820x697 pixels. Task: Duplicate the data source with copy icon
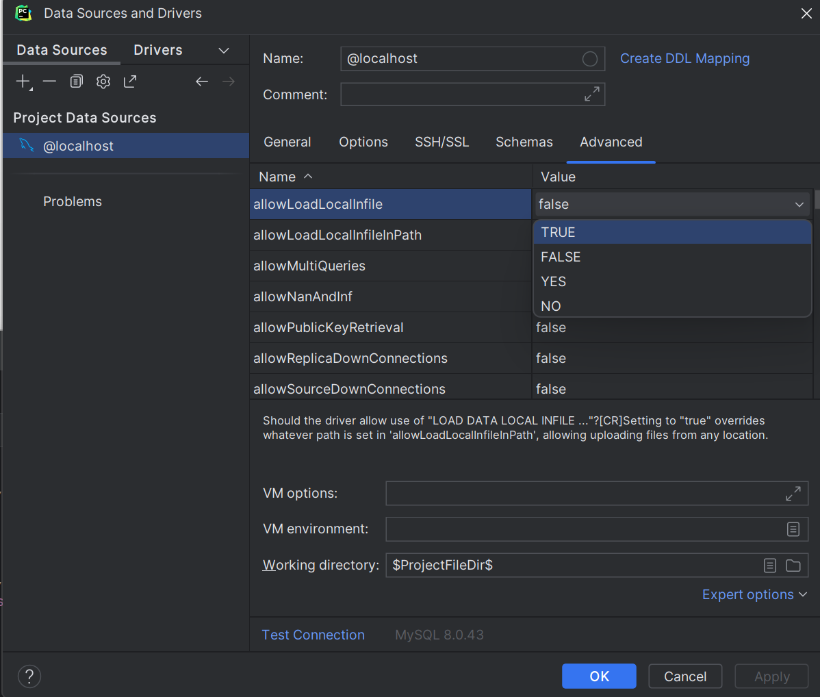tap(77, 81)
